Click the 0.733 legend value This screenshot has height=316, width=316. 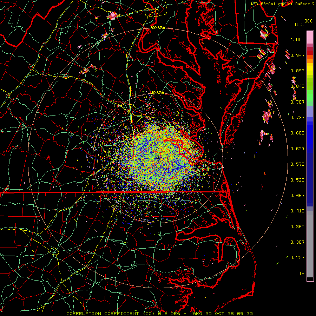[297, 118]
